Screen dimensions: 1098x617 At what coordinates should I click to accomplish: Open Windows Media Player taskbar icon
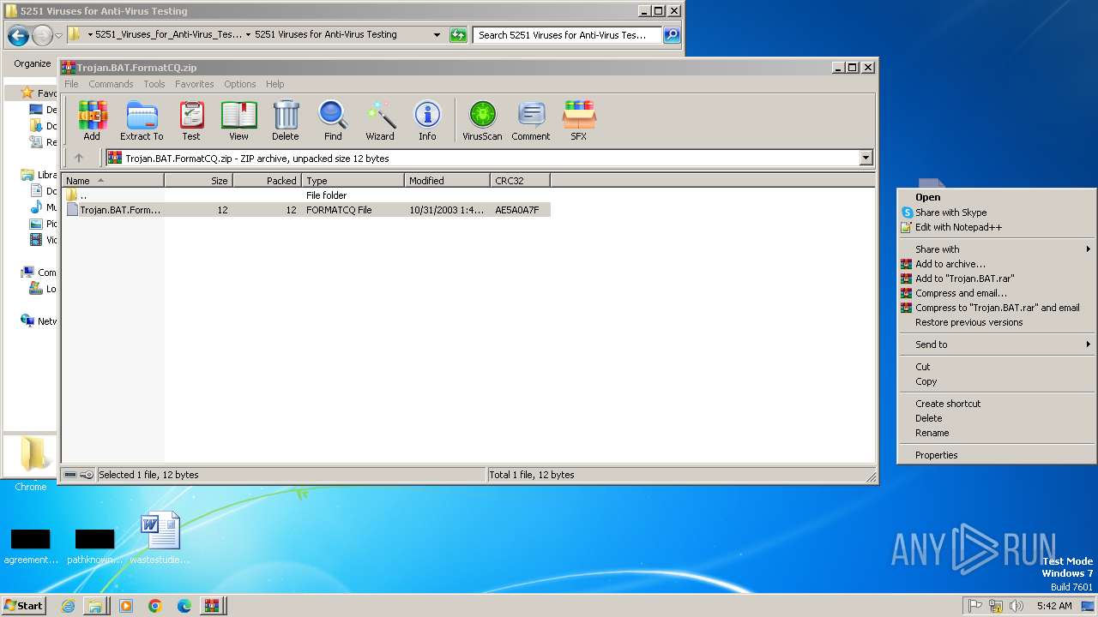pos(126,605)
